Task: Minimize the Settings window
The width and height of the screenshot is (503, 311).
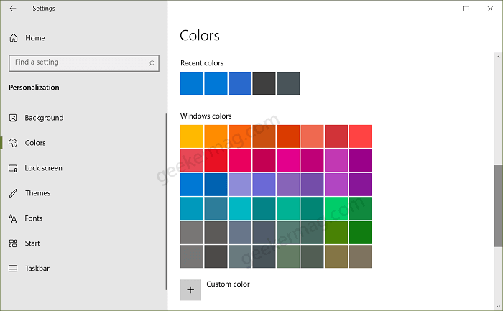Action: tap(442, 9)
